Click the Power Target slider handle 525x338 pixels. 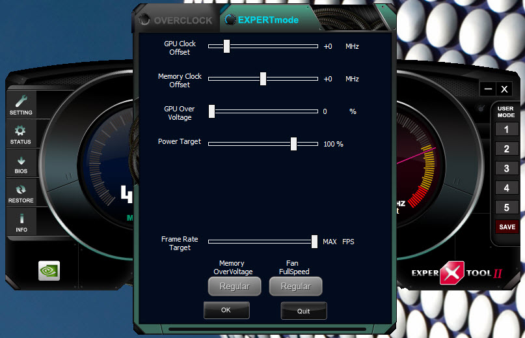coord(293,144)
